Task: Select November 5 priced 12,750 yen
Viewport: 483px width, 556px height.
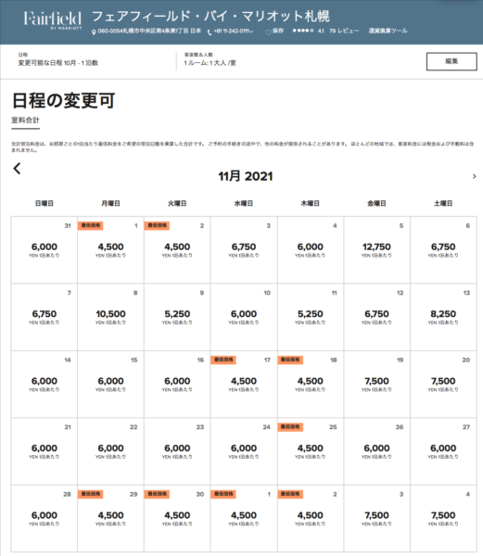Action: (x=376, y=249)
